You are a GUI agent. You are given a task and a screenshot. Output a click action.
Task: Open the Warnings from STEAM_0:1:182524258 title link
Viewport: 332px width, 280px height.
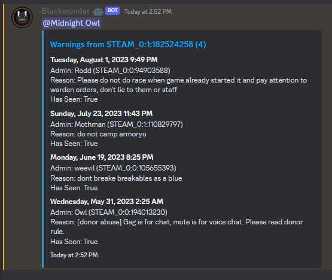(x=128, y=44)
